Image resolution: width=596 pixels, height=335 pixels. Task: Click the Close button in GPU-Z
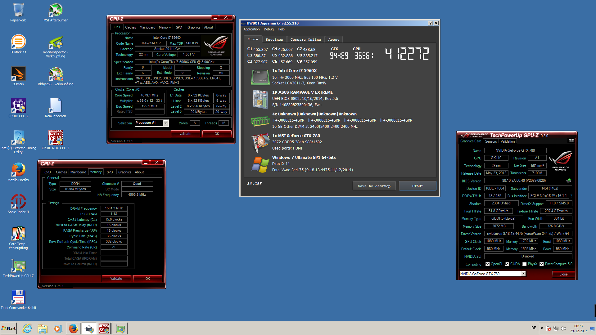pyautogui.click(x=563, y=274)
